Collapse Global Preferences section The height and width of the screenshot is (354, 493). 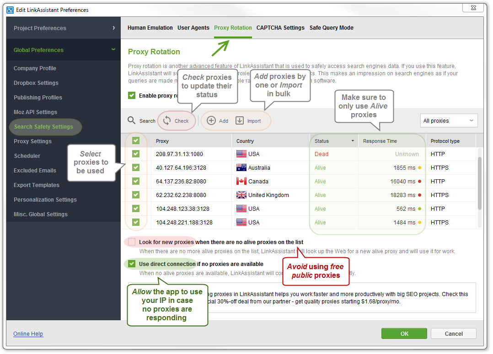[63, 50]
